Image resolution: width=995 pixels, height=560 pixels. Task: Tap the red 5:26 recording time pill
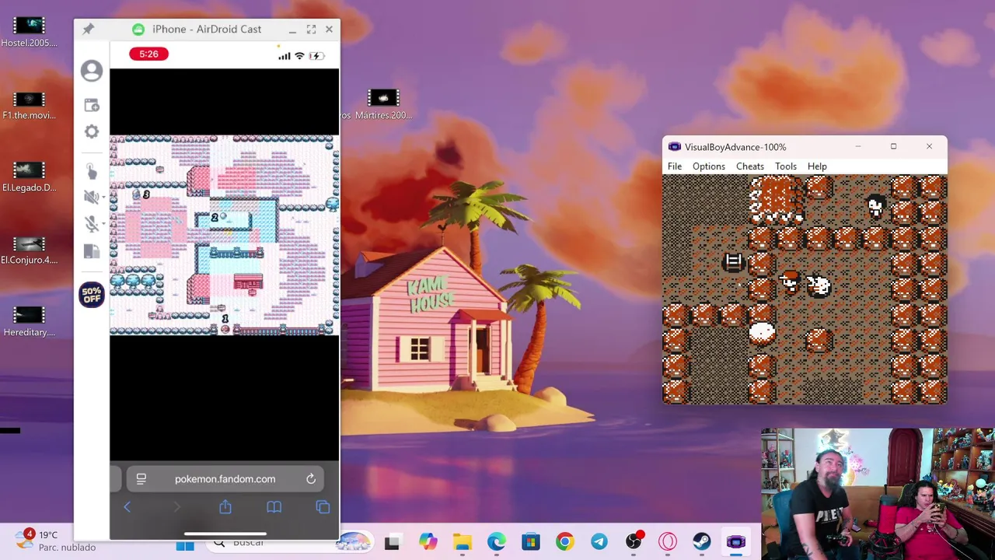click(x=148, y=54)
